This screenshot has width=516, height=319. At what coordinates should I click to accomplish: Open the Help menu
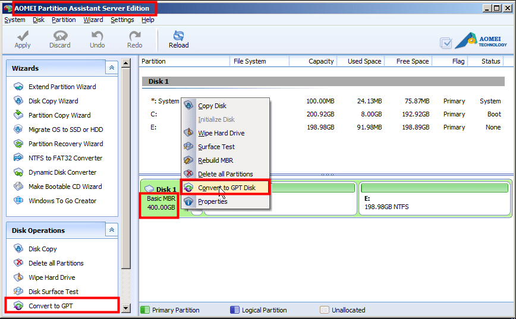point(148,20)
